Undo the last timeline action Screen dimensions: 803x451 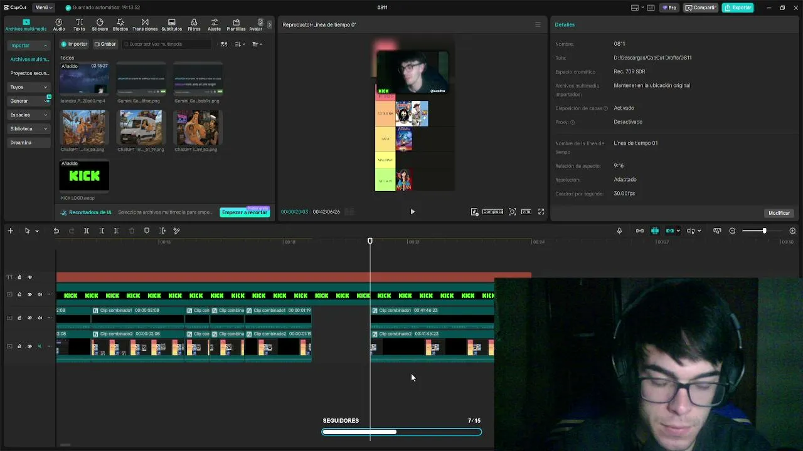click(56, 231)
